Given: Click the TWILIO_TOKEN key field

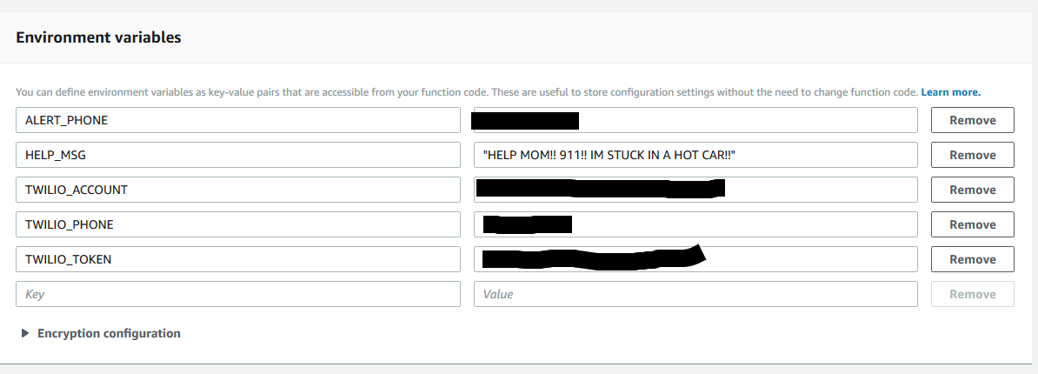Looking at the screenshot, I should [x=238, y=259].
